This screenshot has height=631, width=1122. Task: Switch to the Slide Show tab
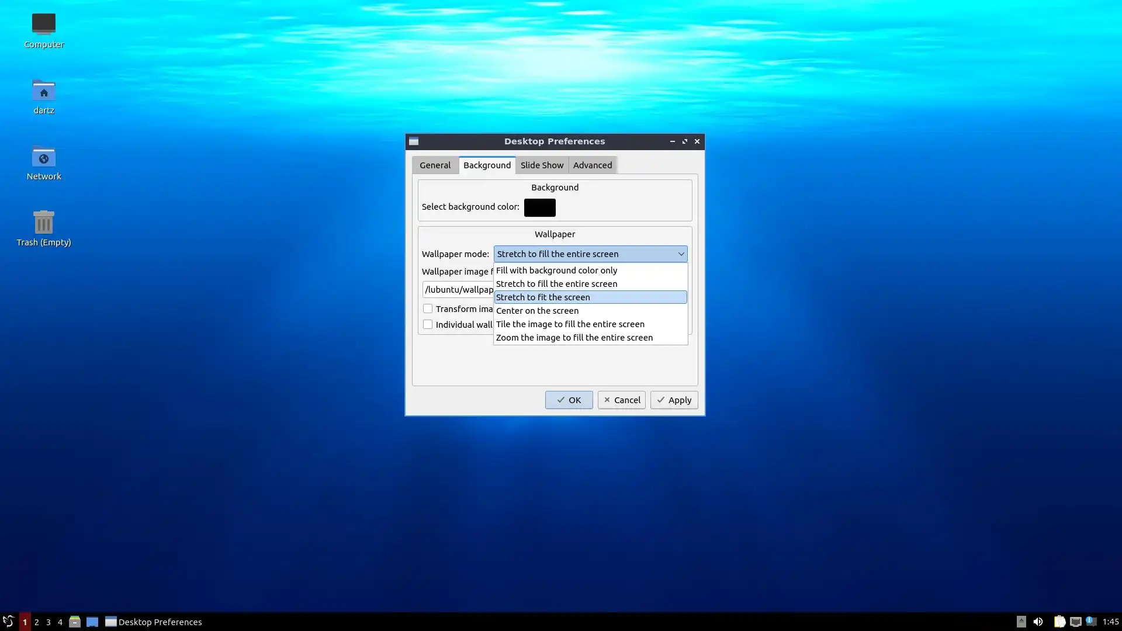coord(542,165)
